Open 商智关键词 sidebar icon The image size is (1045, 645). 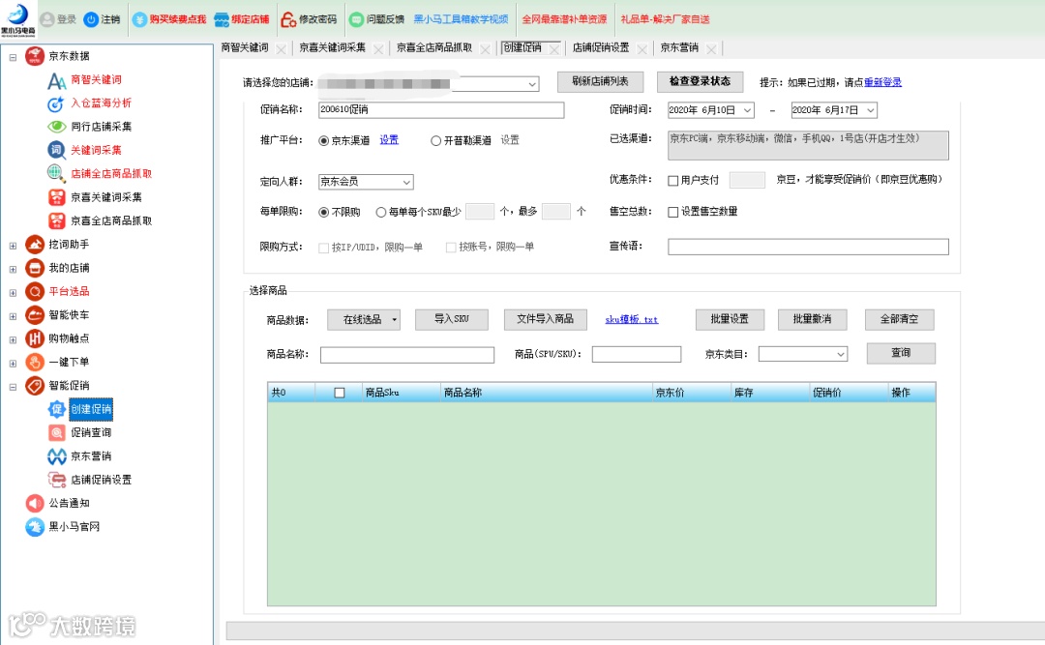(x=57, y=80)
